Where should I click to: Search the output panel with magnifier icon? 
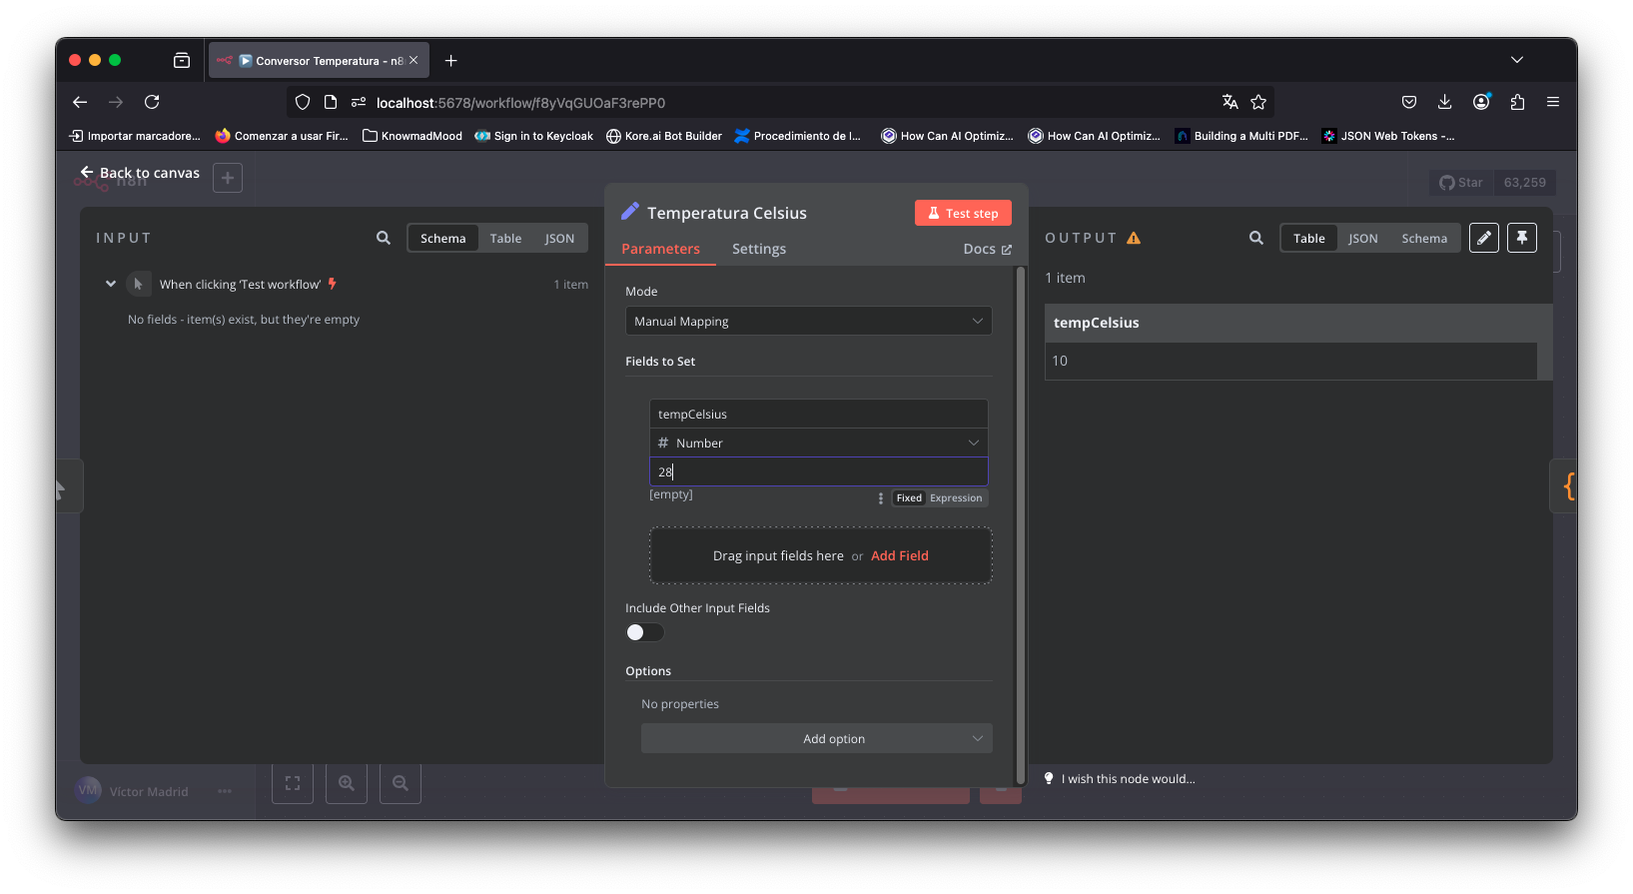(1255, 238)
